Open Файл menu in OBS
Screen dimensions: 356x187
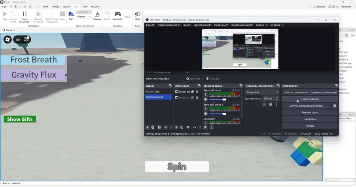150,25
